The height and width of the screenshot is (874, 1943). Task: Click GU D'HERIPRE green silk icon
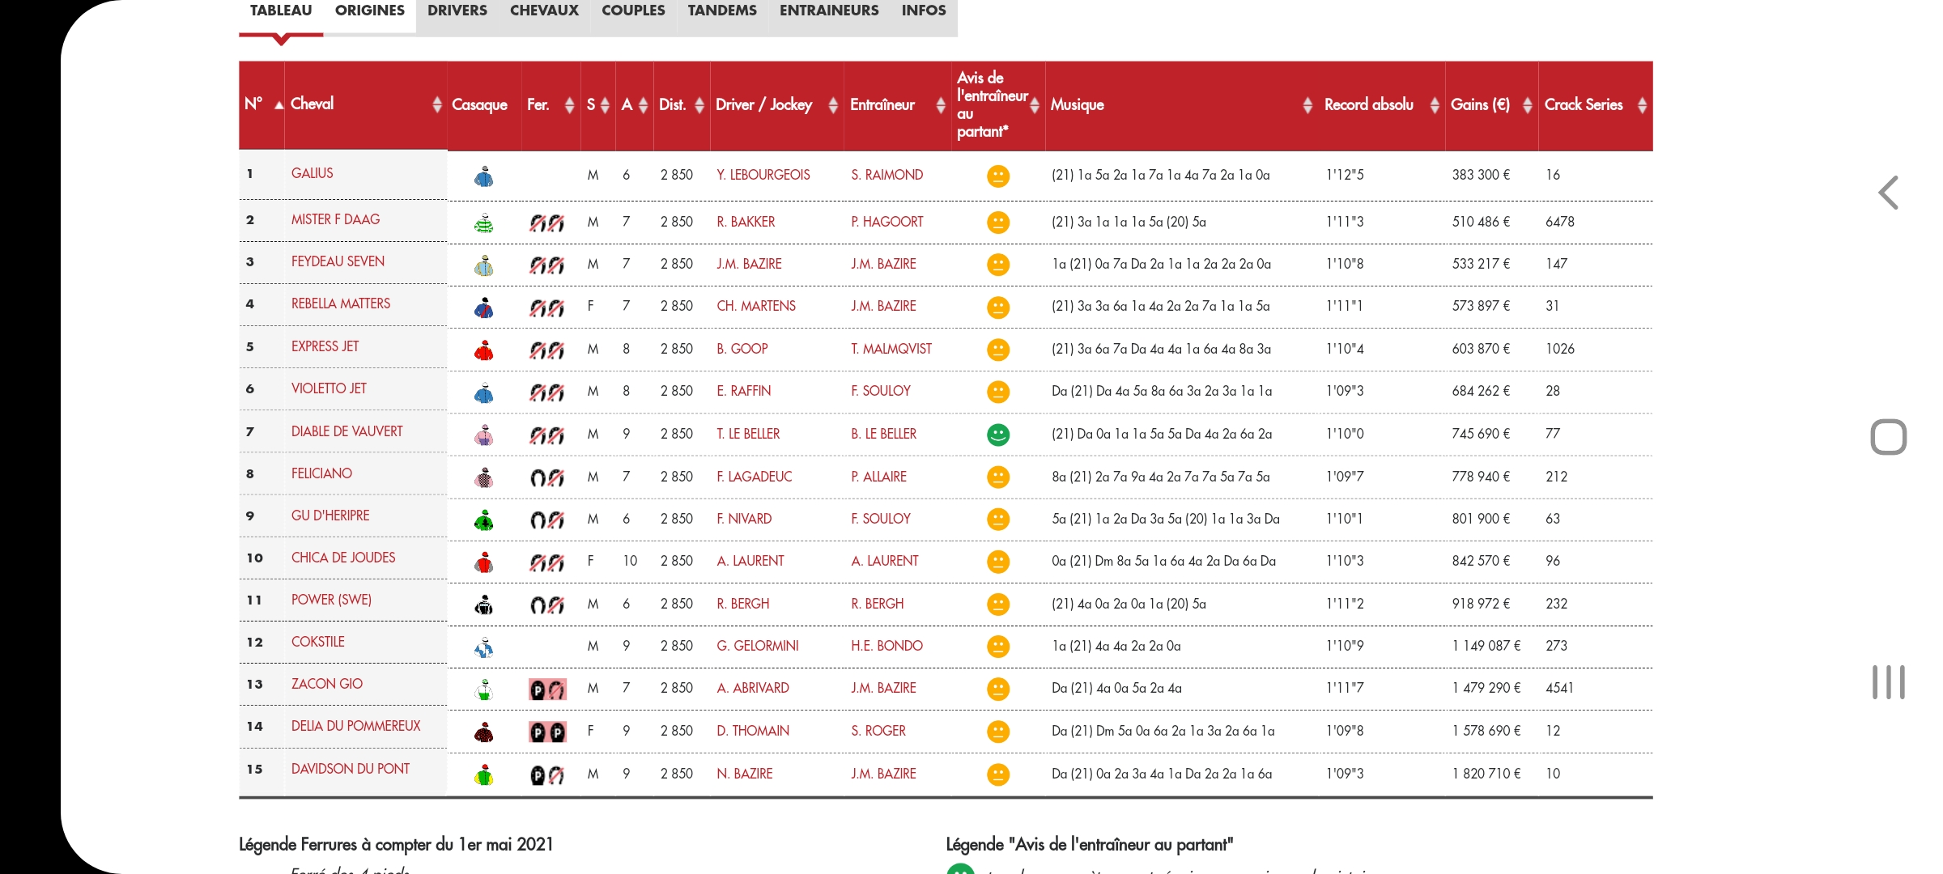484,520
